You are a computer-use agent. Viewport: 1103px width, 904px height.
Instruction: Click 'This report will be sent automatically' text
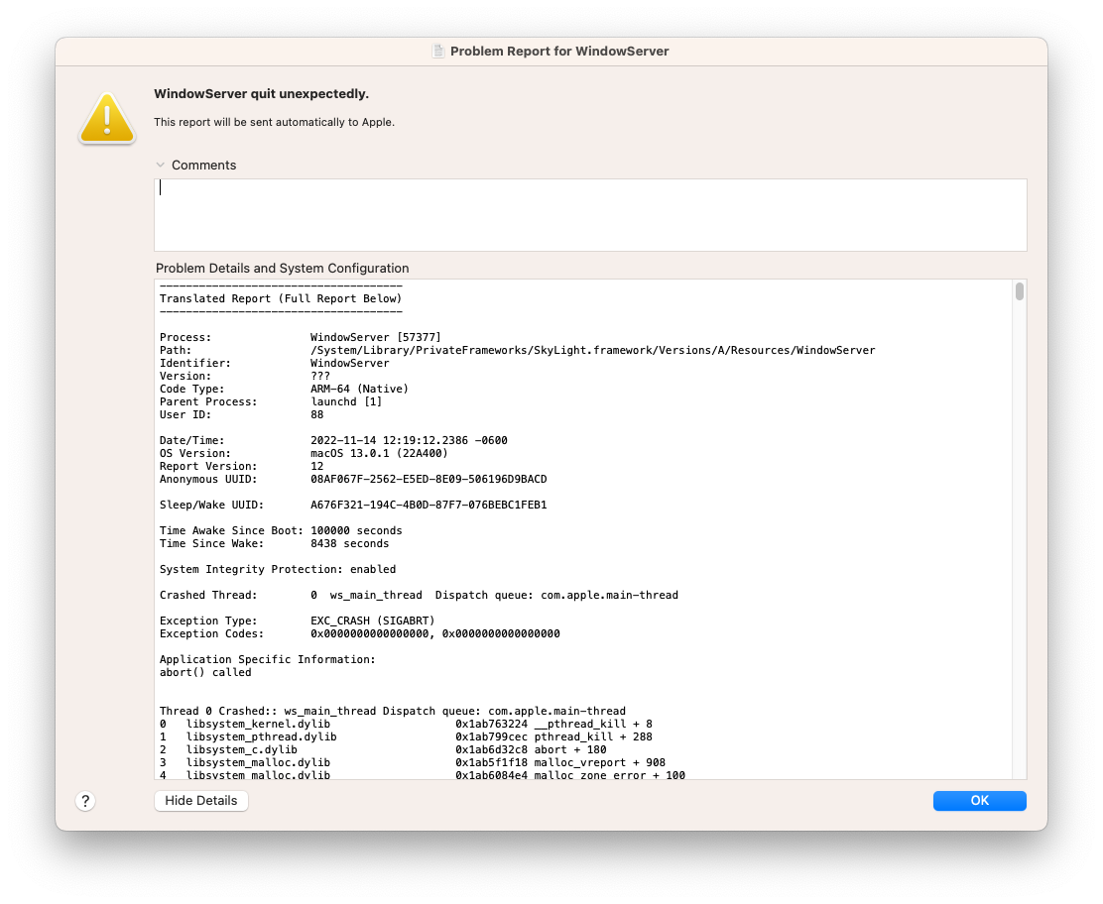[275, 122]
